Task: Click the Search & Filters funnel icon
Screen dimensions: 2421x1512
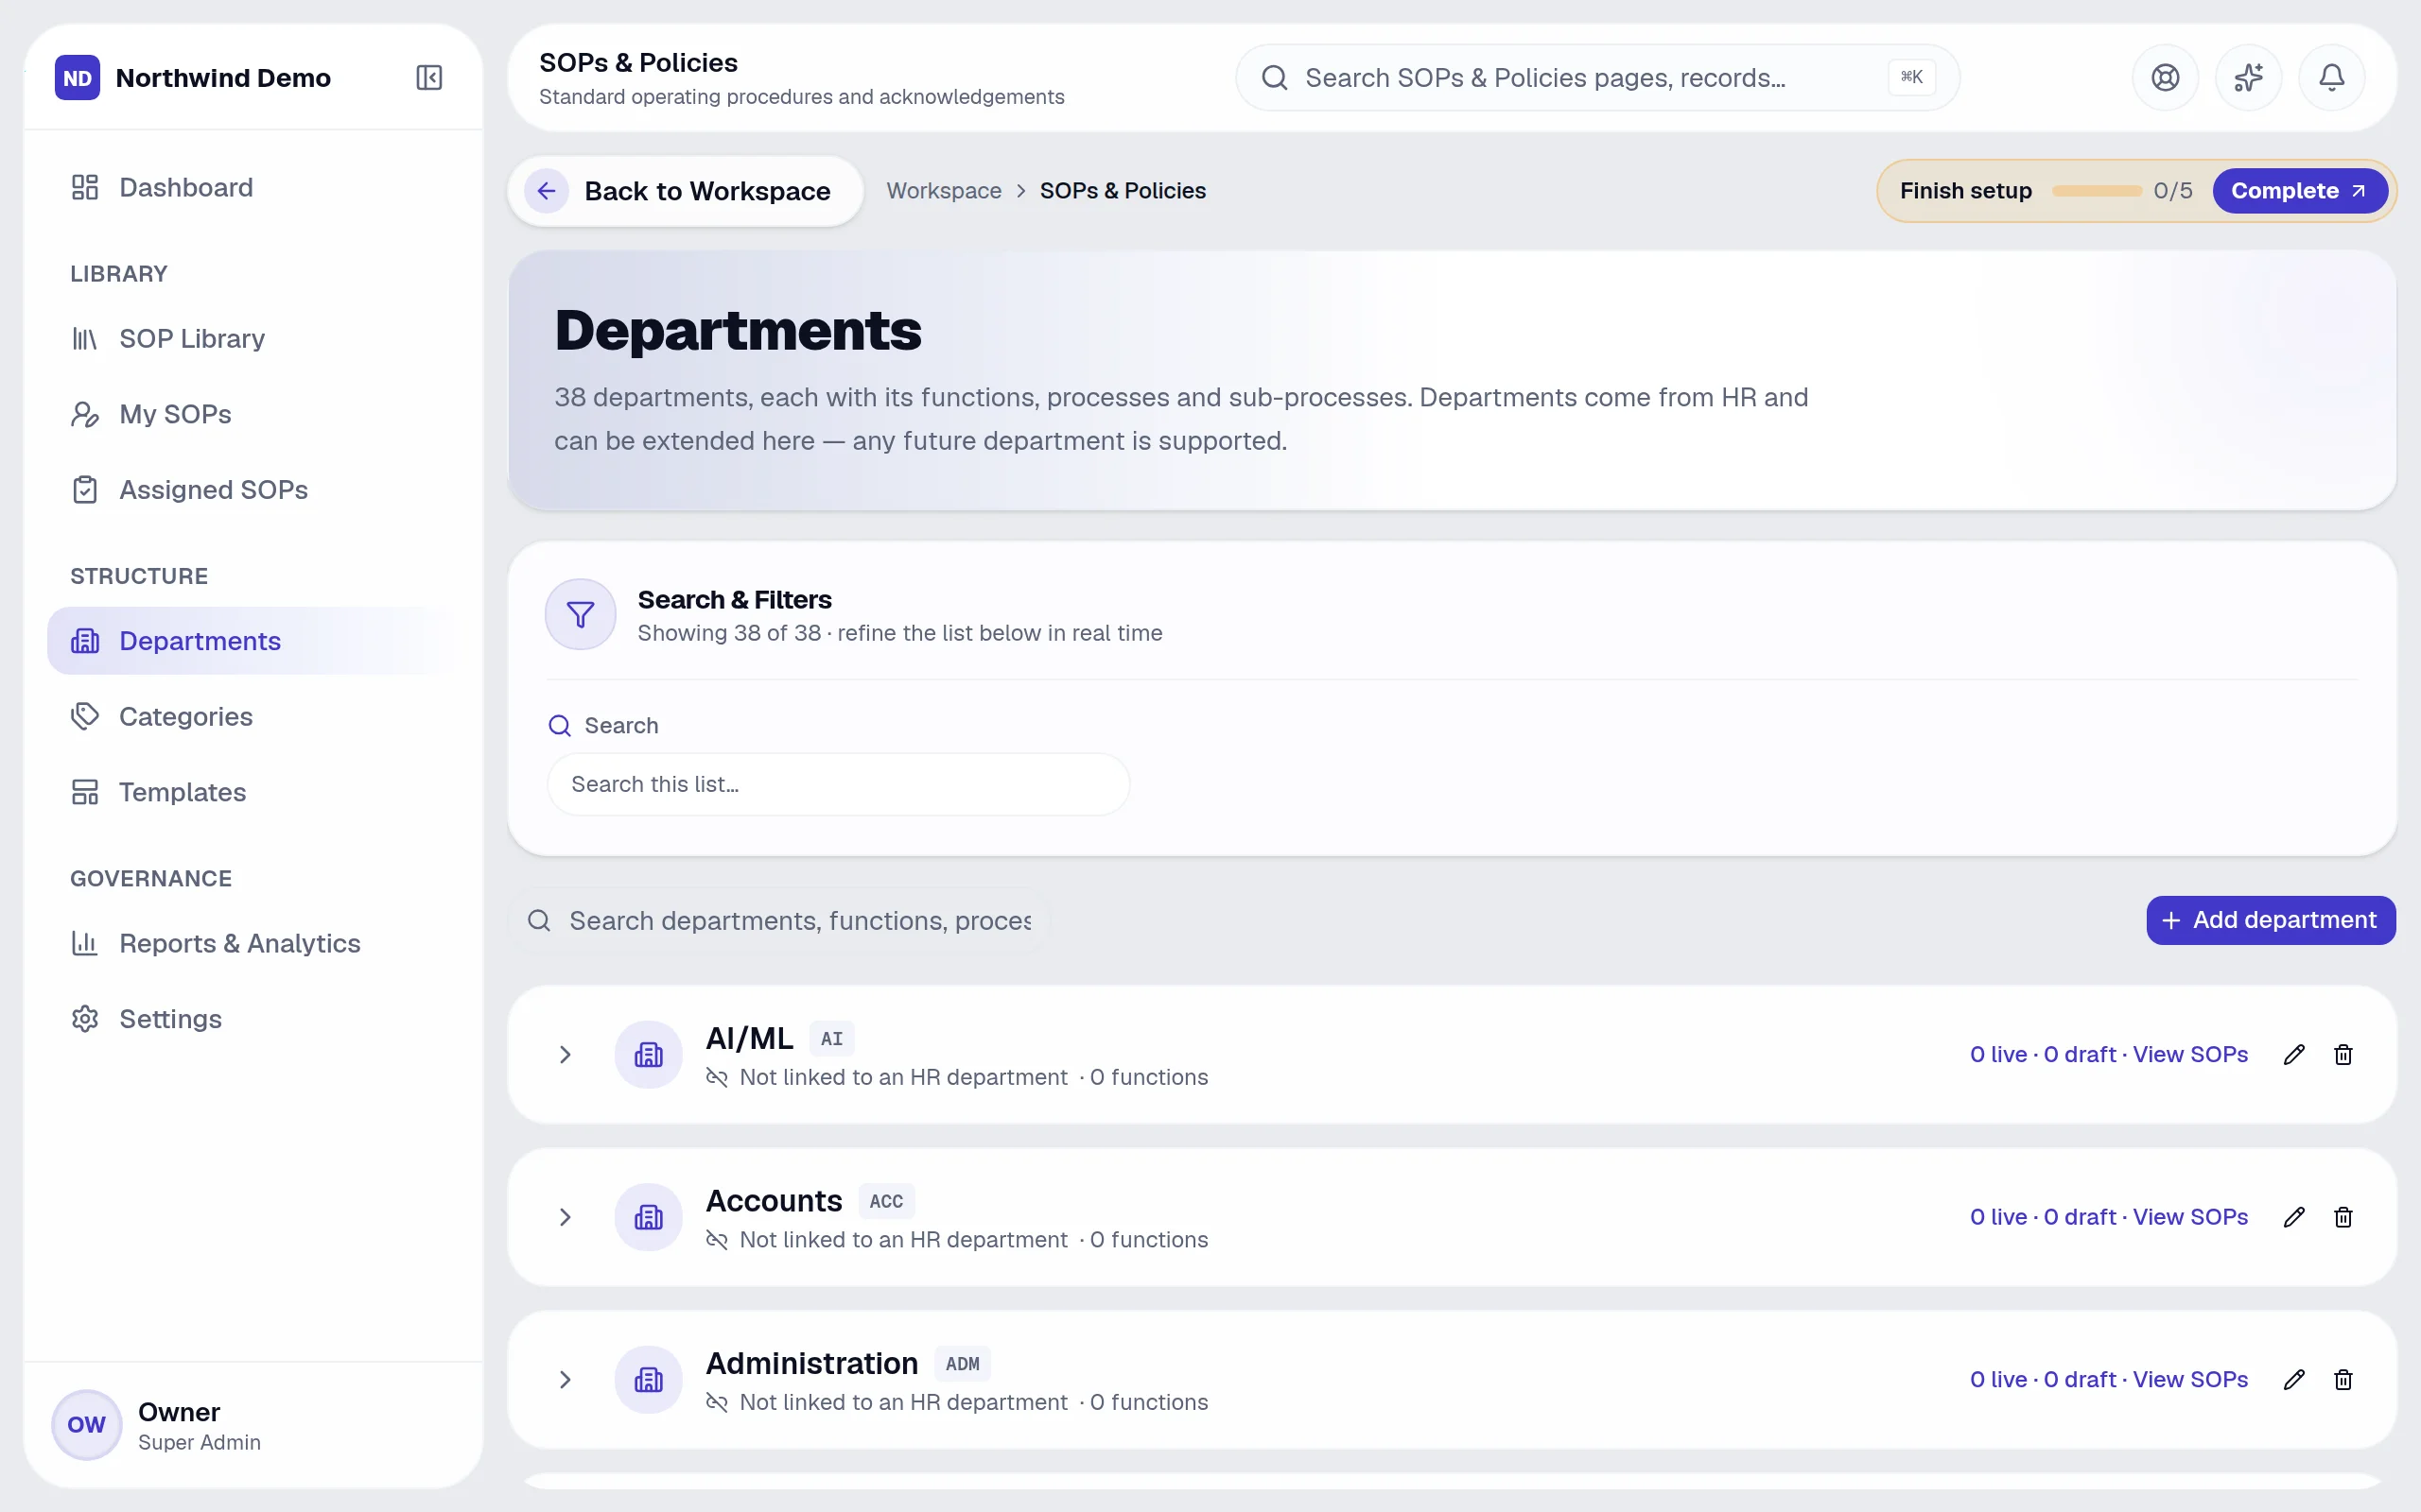Action: pos(581,614)
